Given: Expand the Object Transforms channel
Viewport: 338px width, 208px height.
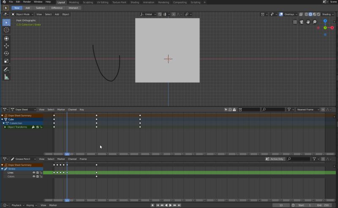Looking at the screenshot, I should [x=5, y=127].
